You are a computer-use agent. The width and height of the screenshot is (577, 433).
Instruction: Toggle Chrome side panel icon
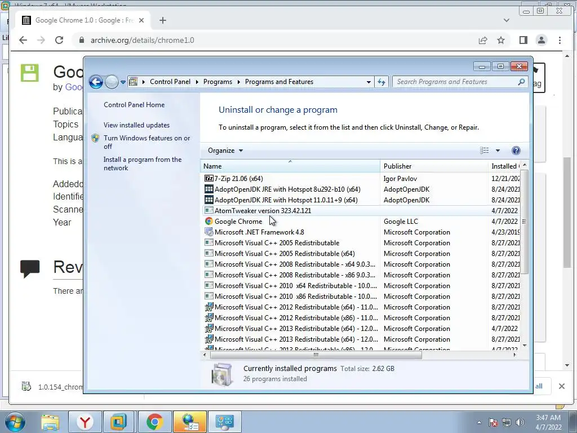pos(523,40)
